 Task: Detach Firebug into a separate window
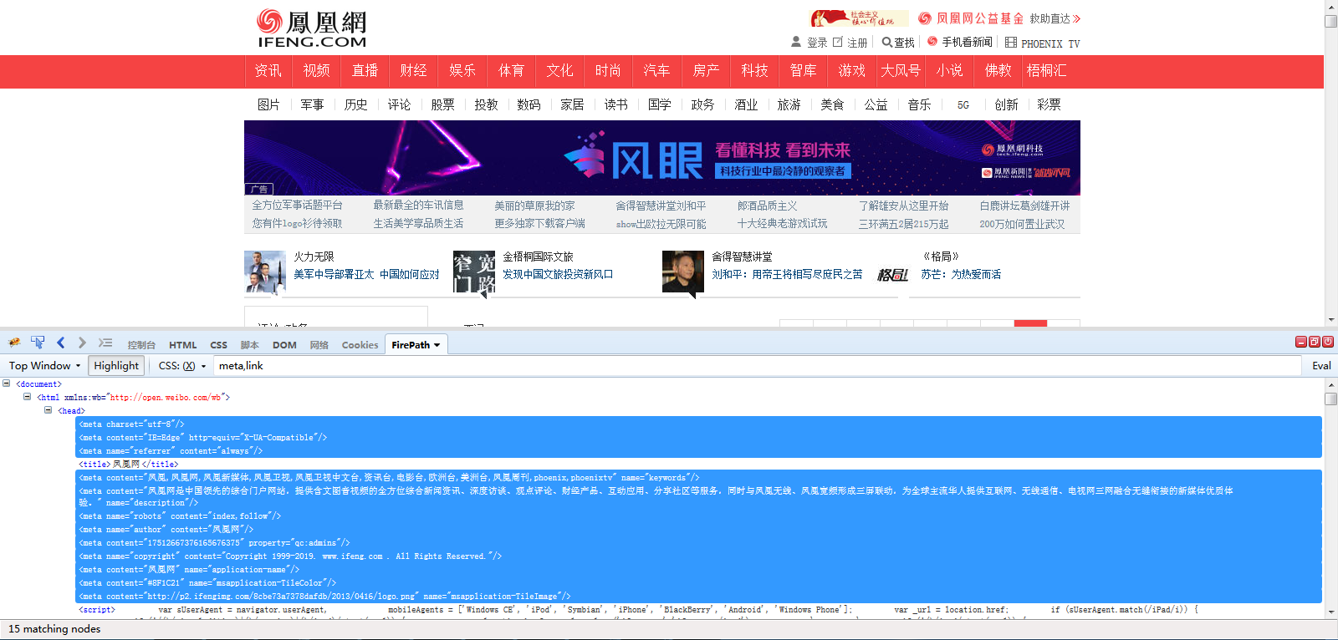click(x=1315, y=342)
